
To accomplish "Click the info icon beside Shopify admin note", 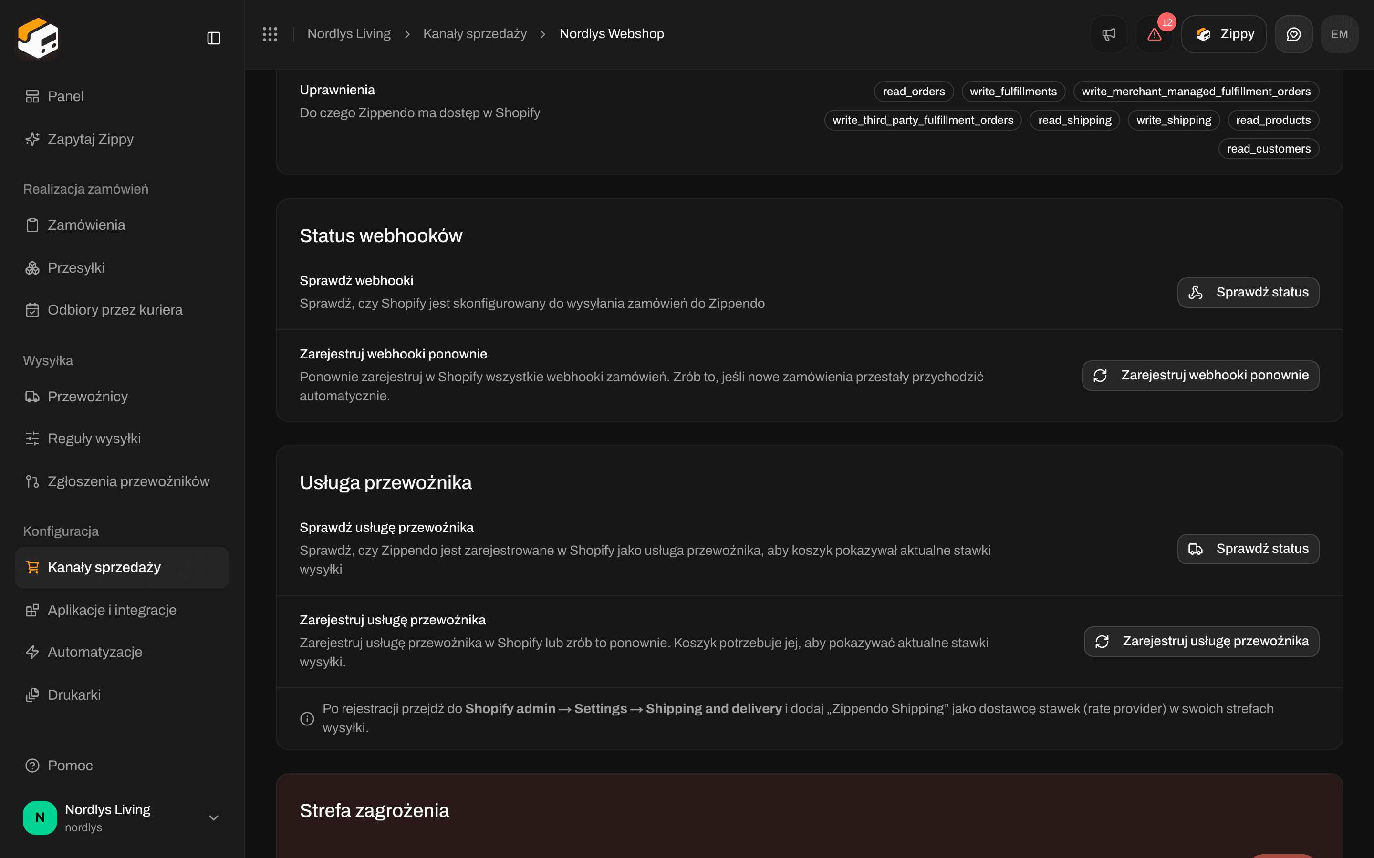I will 307,719.
